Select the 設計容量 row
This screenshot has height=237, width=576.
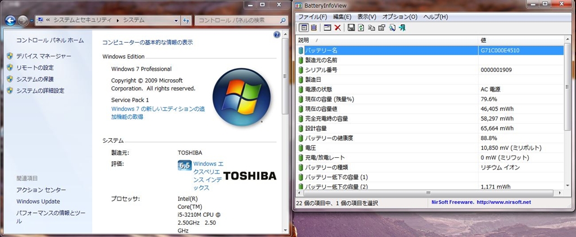tap(430, 129)
